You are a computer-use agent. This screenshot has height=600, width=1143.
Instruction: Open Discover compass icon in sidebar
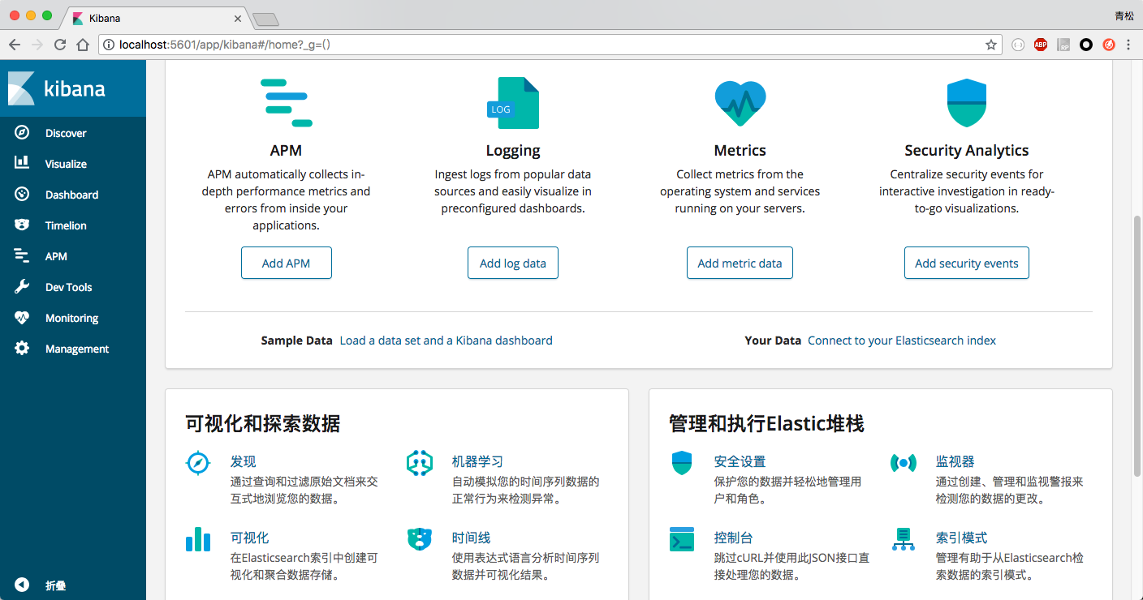22,133
